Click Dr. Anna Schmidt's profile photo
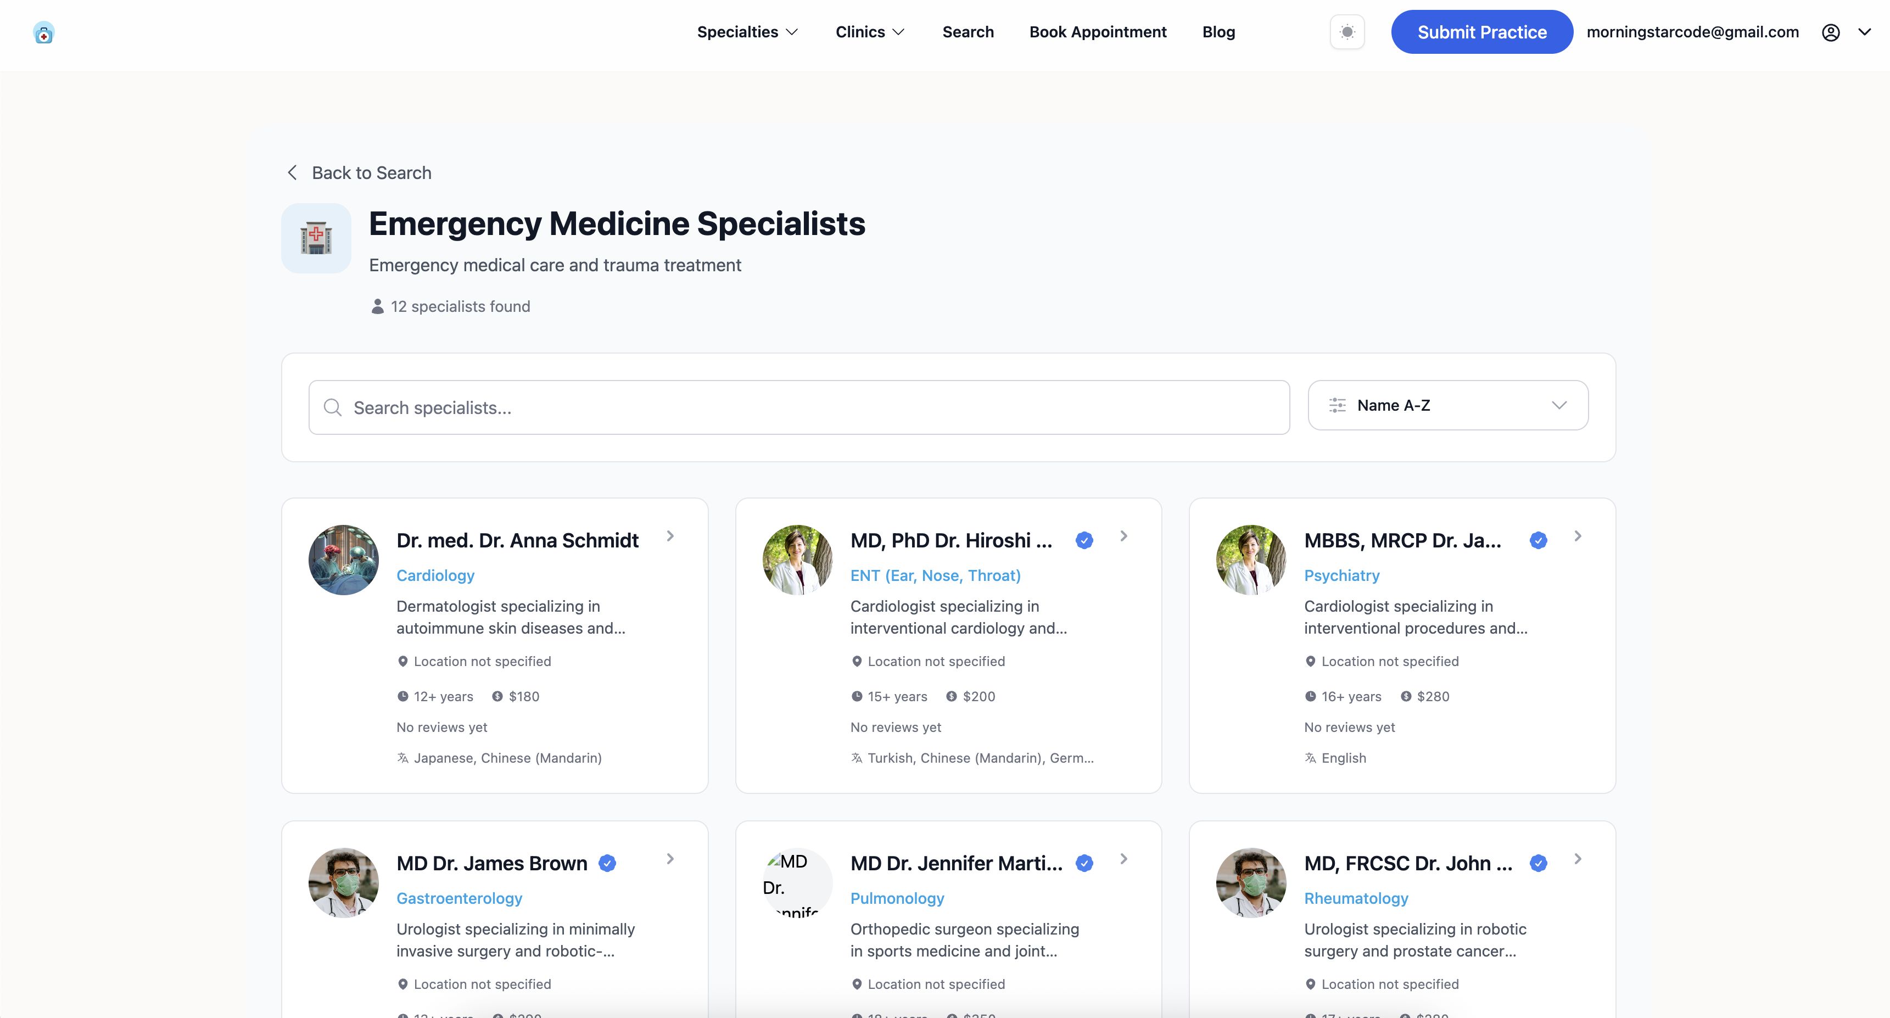 (x=343, y=560)
